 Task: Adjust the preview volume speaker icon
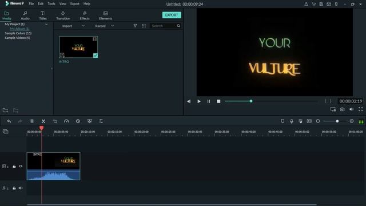tap(351, 109)
